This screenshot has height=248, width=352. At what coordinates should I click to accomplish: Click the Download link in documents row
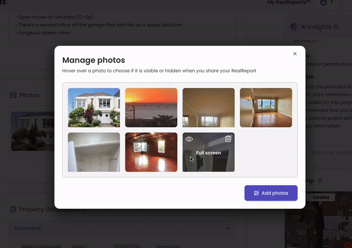pyautogui.click(x=167, y=246)
